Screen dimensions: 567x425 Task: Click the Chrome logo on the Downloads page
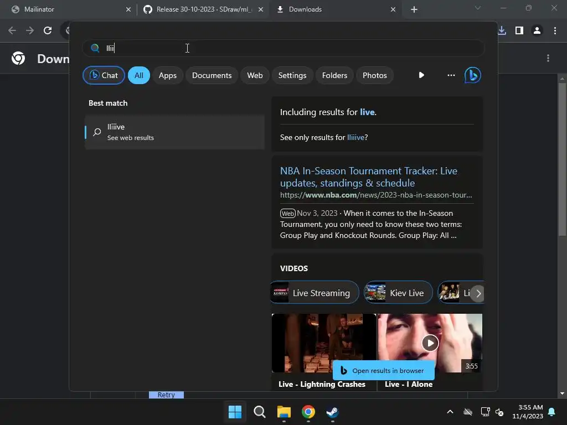[x=18, y=58]
